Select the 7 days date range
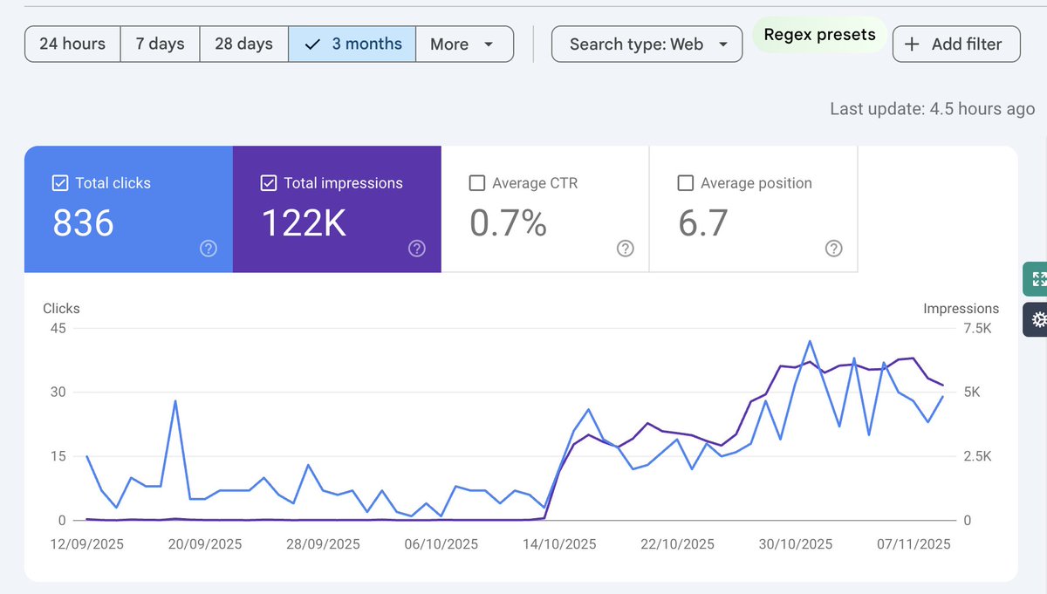Screen dimensions: 1047x594 point(161,44)
